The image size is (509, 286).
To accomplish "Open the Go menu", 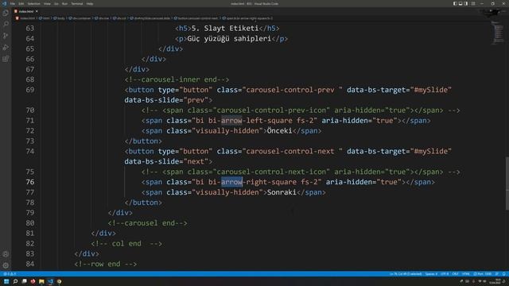I will (56, 4).
